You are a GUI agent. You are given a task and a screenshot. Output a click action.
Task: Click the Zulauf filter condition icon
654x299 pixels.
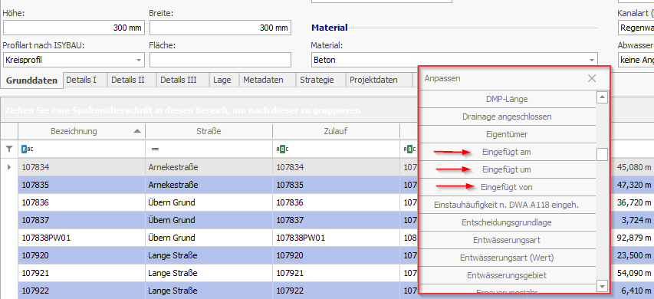tap(283, 149)
